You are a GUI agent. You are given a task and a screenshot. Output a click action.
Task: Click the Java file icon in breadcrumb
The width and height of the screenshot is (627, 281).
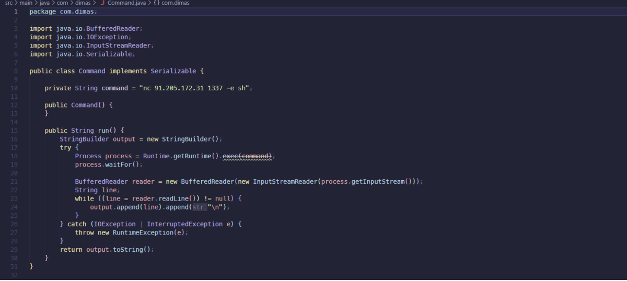(x=102, y=3)
